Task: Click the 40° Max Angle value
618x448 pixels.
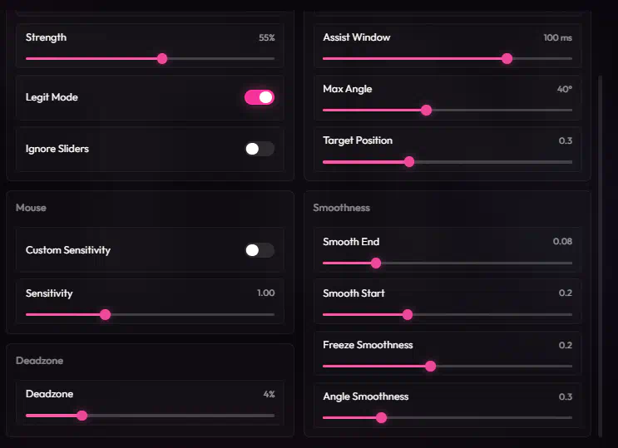Action: pos(564,90)
